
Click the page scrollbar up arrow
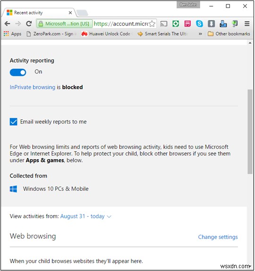(250, 43)
